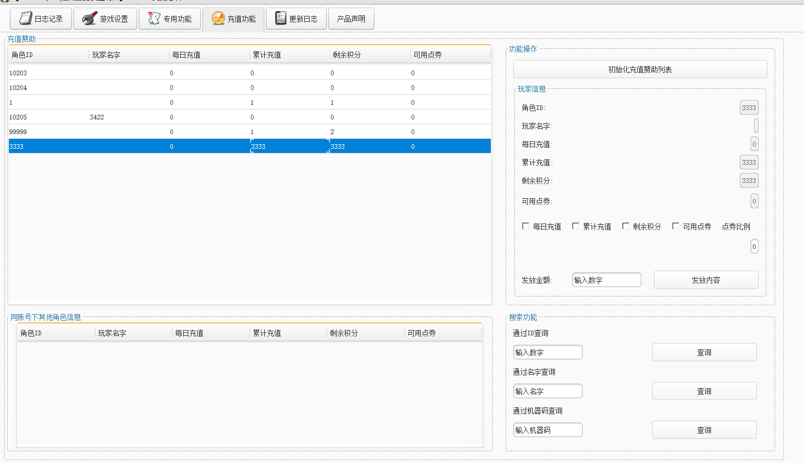Viewport: 804px width, 463px height.
Task: Click 剩余积分 header in 同账号下其他角色信息 table
Action: (366, 333)
